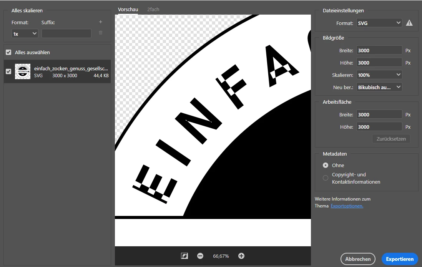Click the 66,67% zoom level text
The width and height of the screenshot is (422, 267).
pos(221,256)
